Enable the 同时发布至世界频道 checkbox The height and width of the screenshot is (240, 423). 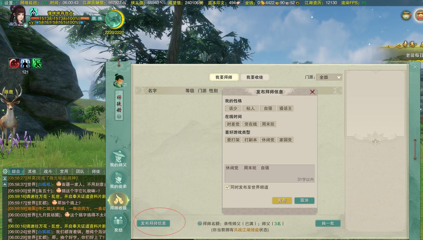227,187
